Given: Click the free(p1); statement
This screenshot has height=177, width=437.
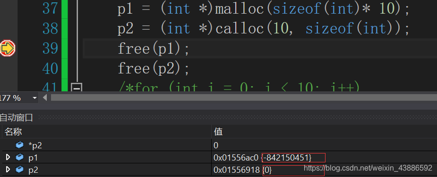Looking at the screenshot, I should (154, 49).
